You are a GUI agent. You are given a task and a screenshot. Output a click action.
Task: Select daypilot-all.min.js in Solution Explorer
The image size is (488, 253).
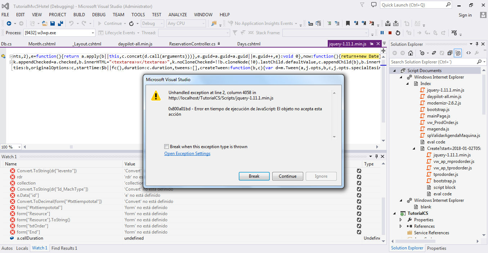point(444,97)
